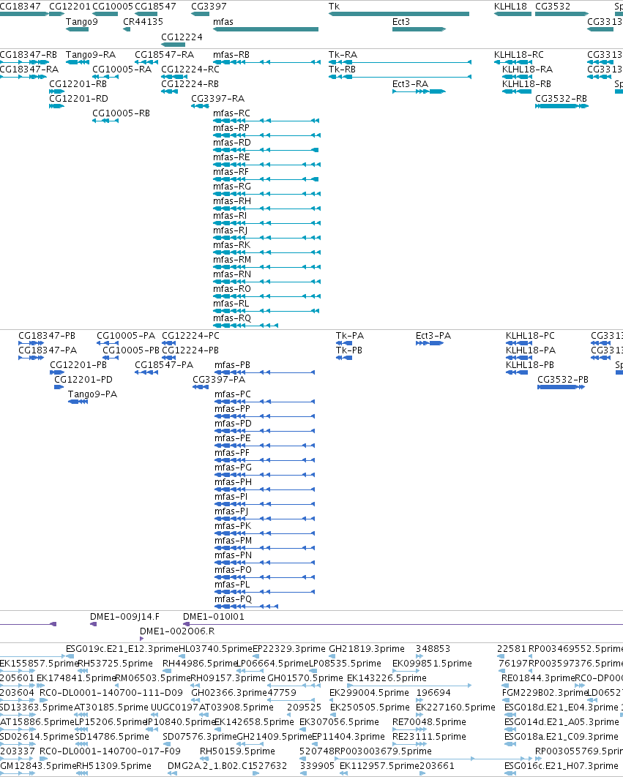
Task: Select protein CG12201-PD
Action: pyautogui.click(x=83, y=380)
